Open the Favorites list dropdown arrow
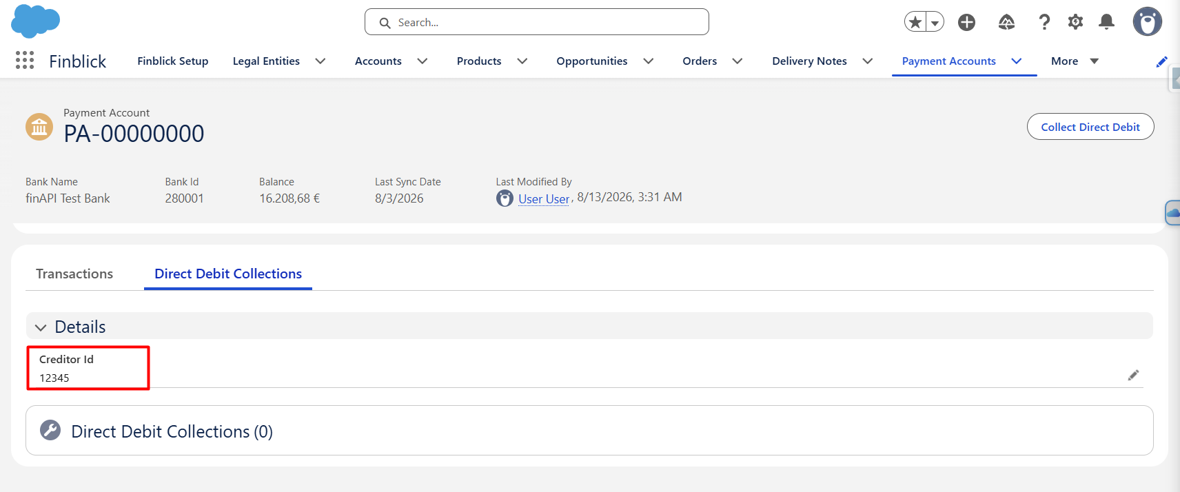 point(935,22)
